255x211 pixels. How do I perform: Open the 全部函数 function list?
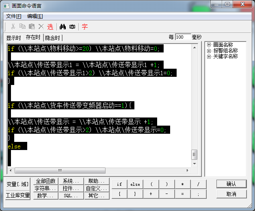coord(46,181)
